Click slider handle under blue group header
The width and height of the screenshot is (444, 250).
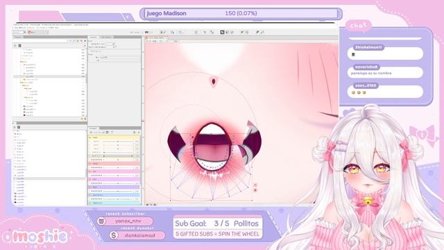click(118, 199)
